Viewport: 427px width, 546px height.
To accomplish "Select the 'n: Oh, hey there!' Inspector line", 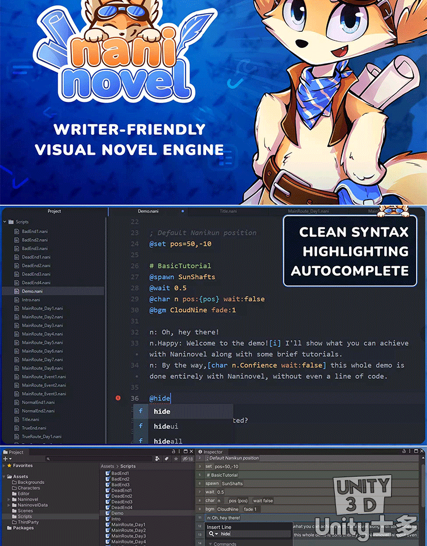I will click(x=312, y=518).
